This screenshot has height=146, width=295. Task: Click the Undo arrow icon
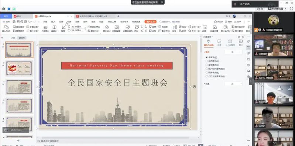29,22
